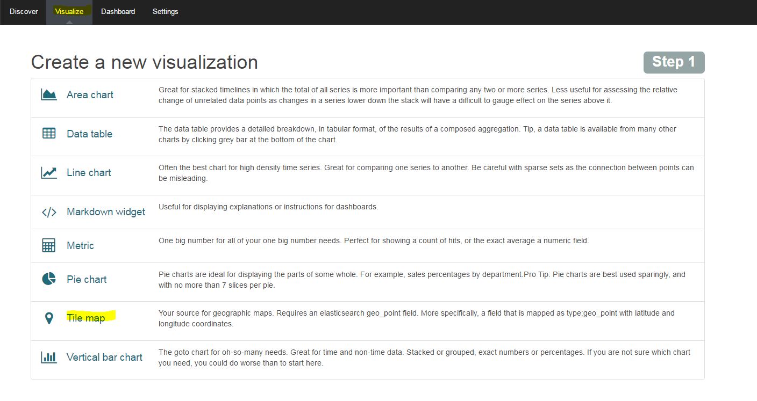Click the Markdown widget code icon
The height and width of the screenshot is (401, 757).
(49, 212)
